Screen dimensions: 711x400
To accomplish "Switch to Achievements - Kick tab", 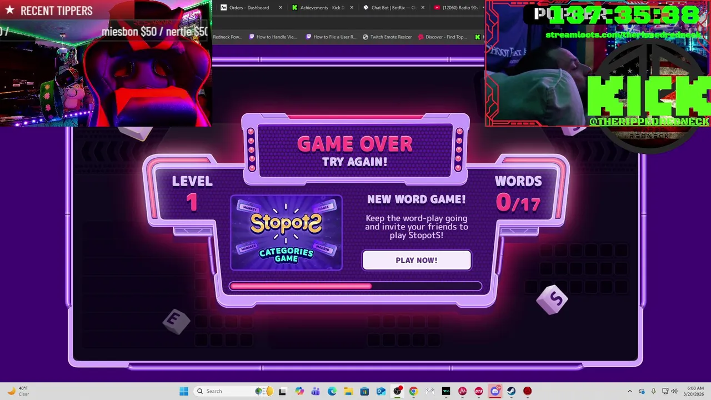I will [322, 8].
